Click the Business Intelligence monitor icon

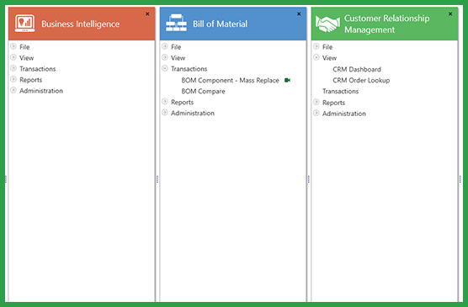(x=24, y=24)
